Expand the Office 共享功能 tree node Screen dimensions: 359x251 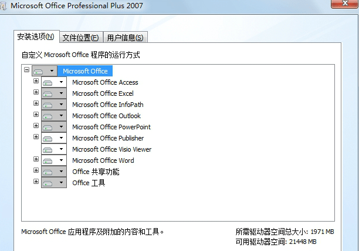pyautogui.click(x=36, y=170)
